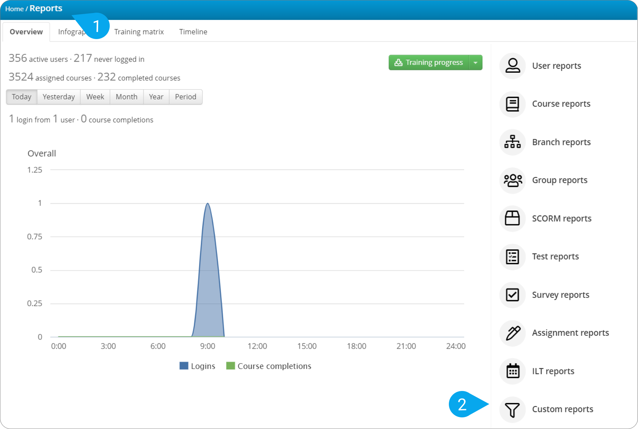Toggle the green Course completions legend swatch
The image size is (638, 429).
[231, 366]
